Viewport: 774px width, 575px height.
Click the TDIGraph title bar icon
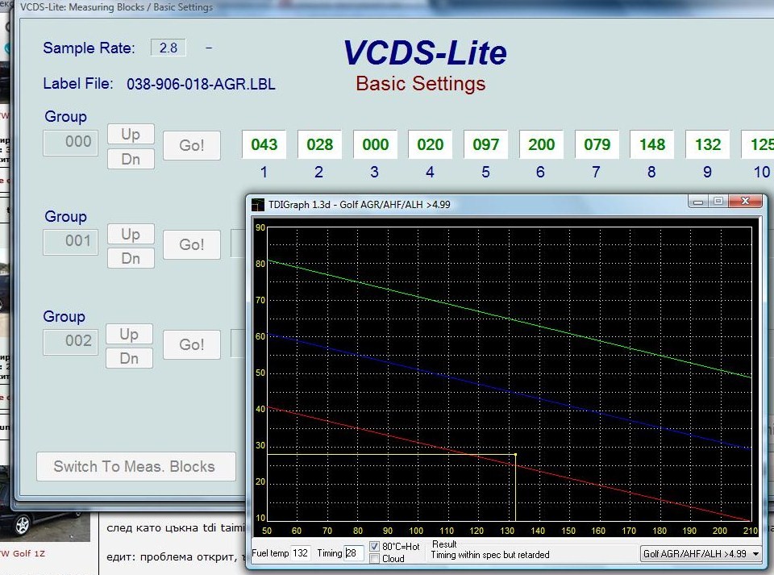click(x=258, y=205)
